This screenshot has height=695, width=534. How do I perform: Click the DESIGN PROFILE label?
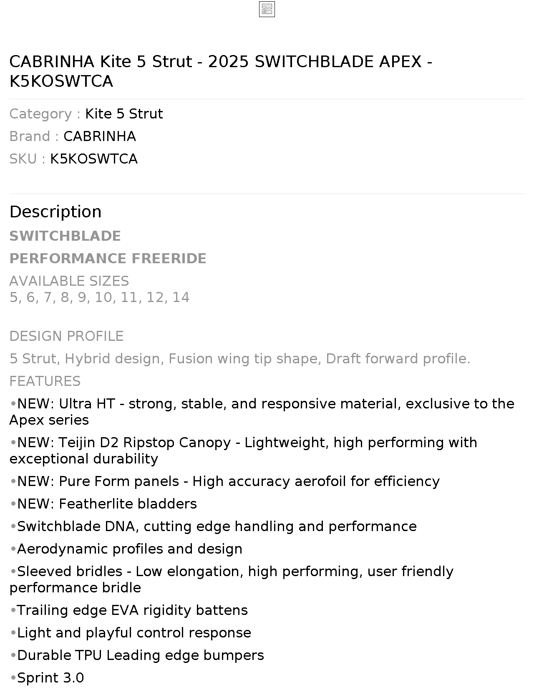click(x=66, y=336)
